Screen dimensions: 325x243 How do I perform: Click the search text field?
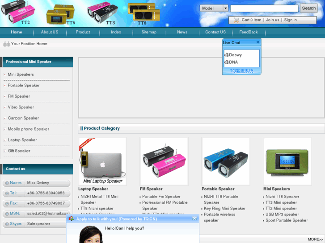point(264,8)
